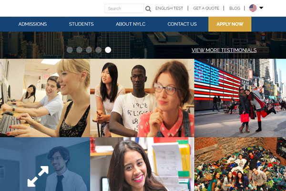
Task: Select the fourth testimonial slider dot
Action: click(x=98, y=50)
